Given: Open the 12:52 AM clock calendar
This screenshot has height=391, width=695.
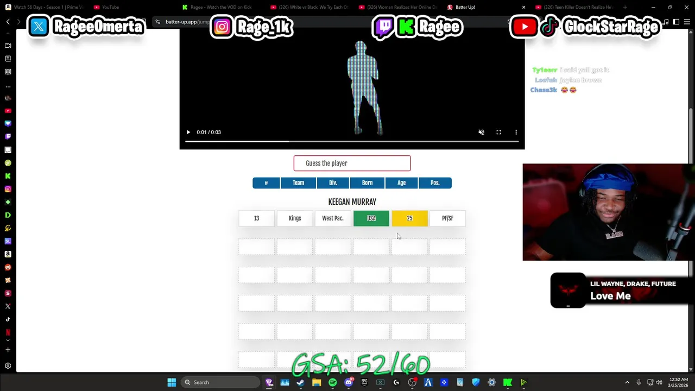Looking at the screenshot, I should coord(678,382).
